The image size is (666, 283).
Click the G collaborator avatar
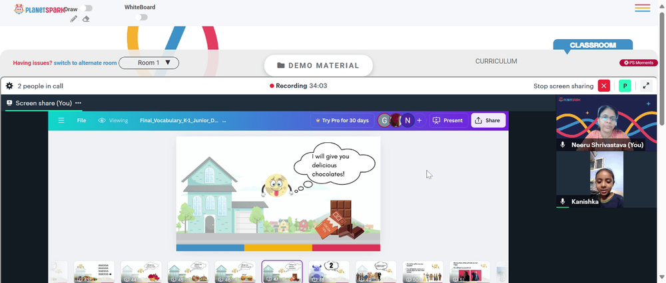coord(384,120)
